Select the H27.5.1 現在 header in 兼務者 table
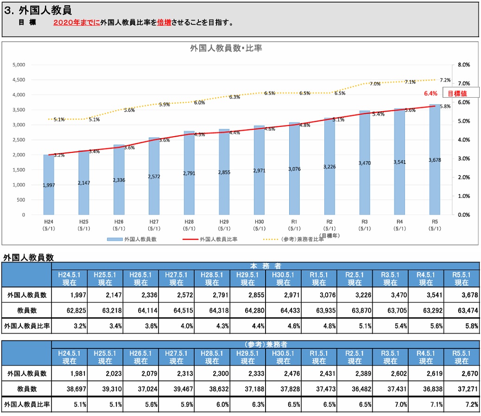Screen dimensions: 481x416 [177, 357]
